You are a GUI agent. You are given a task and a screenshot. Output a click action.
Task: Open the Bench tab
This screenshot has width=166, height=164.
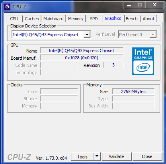click(x=132, y=19)
